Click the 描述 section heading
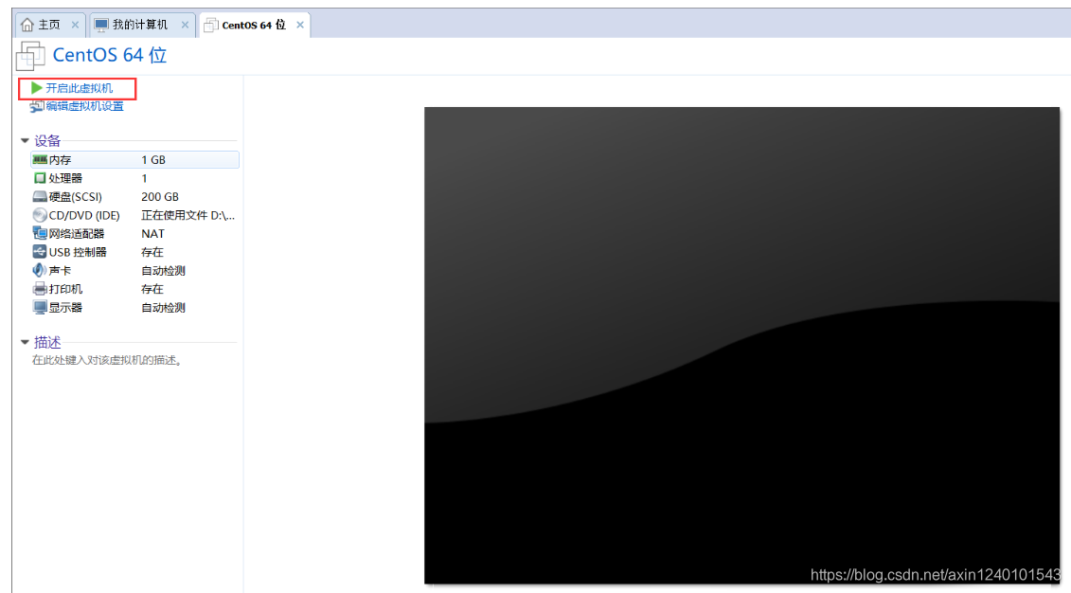Viewport: 1071px width, 593px height. (47, 342)
